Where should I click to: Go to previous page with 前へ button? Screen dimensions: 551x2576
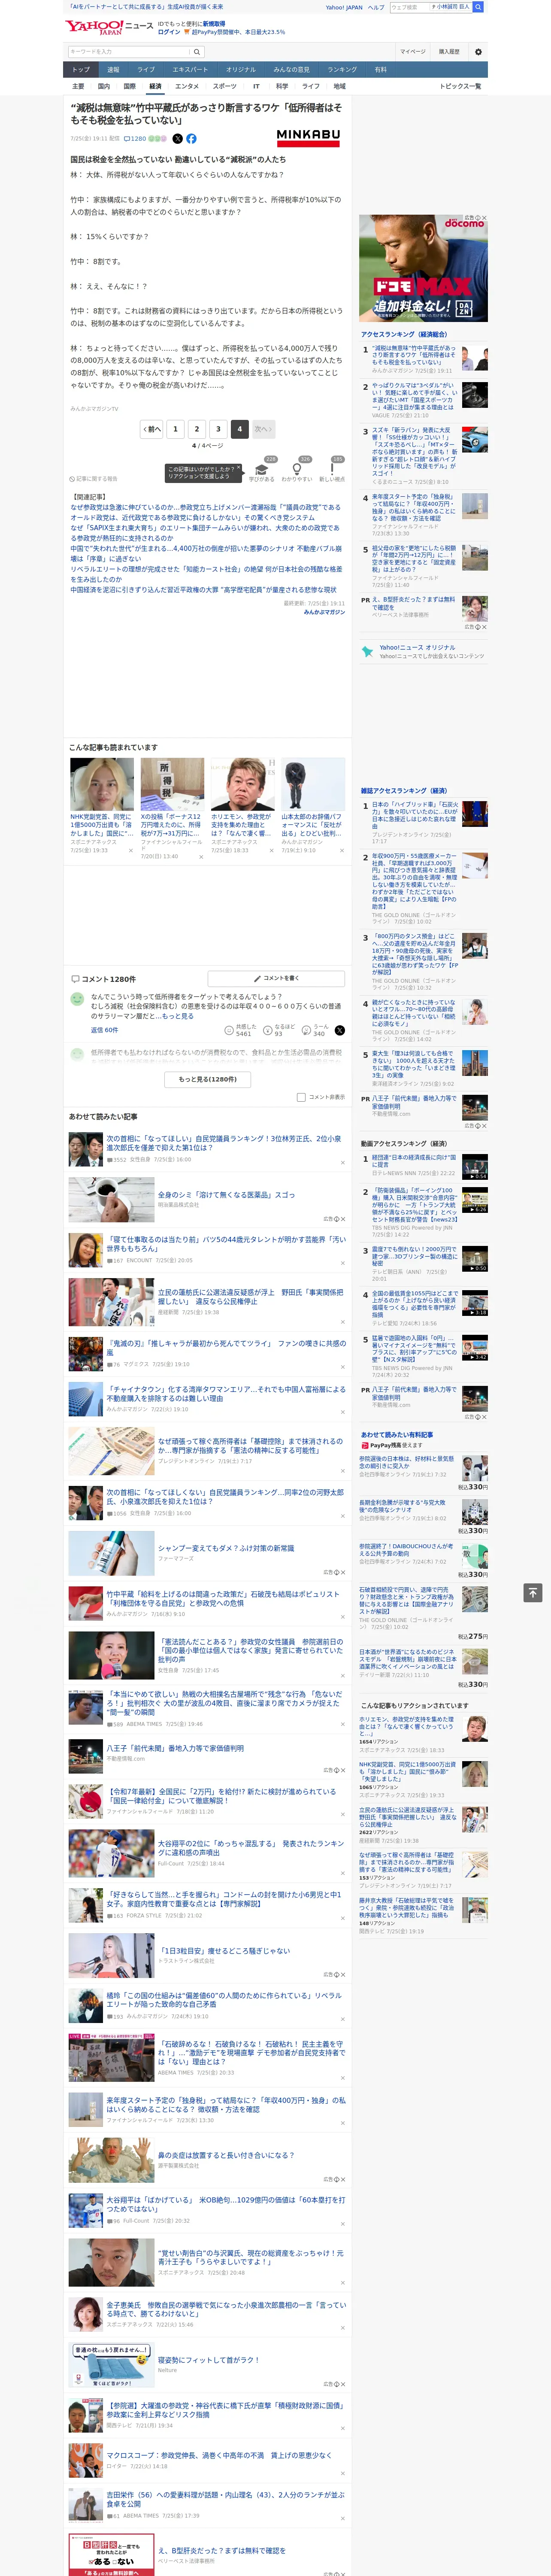coord(152,429)
